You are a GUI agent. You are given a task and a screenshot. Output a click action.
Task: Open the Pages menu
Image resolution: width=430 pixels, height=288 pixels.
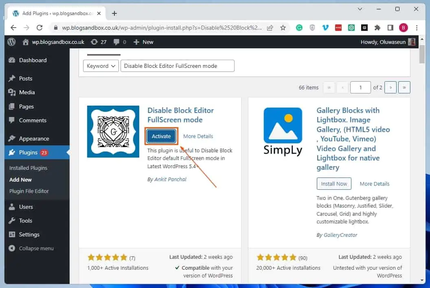tap(26, 106)
